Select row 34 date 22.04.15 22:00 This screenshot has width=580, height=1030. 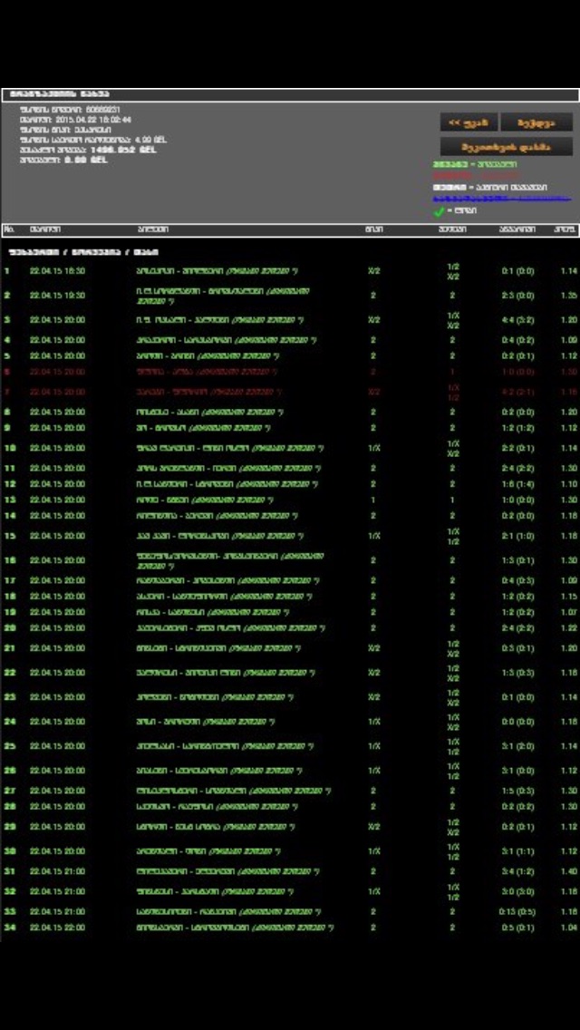(x=57, y=928)
